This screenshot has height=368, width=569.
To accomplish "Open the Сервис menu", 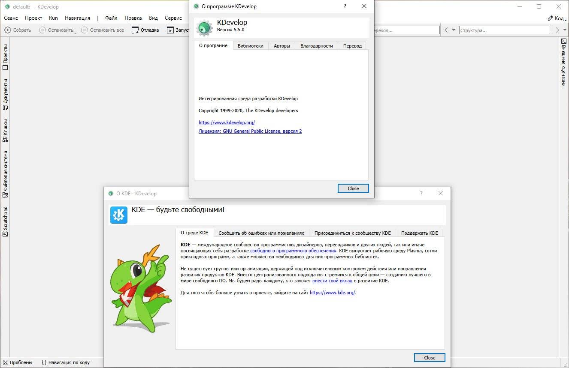I will 173,18.
